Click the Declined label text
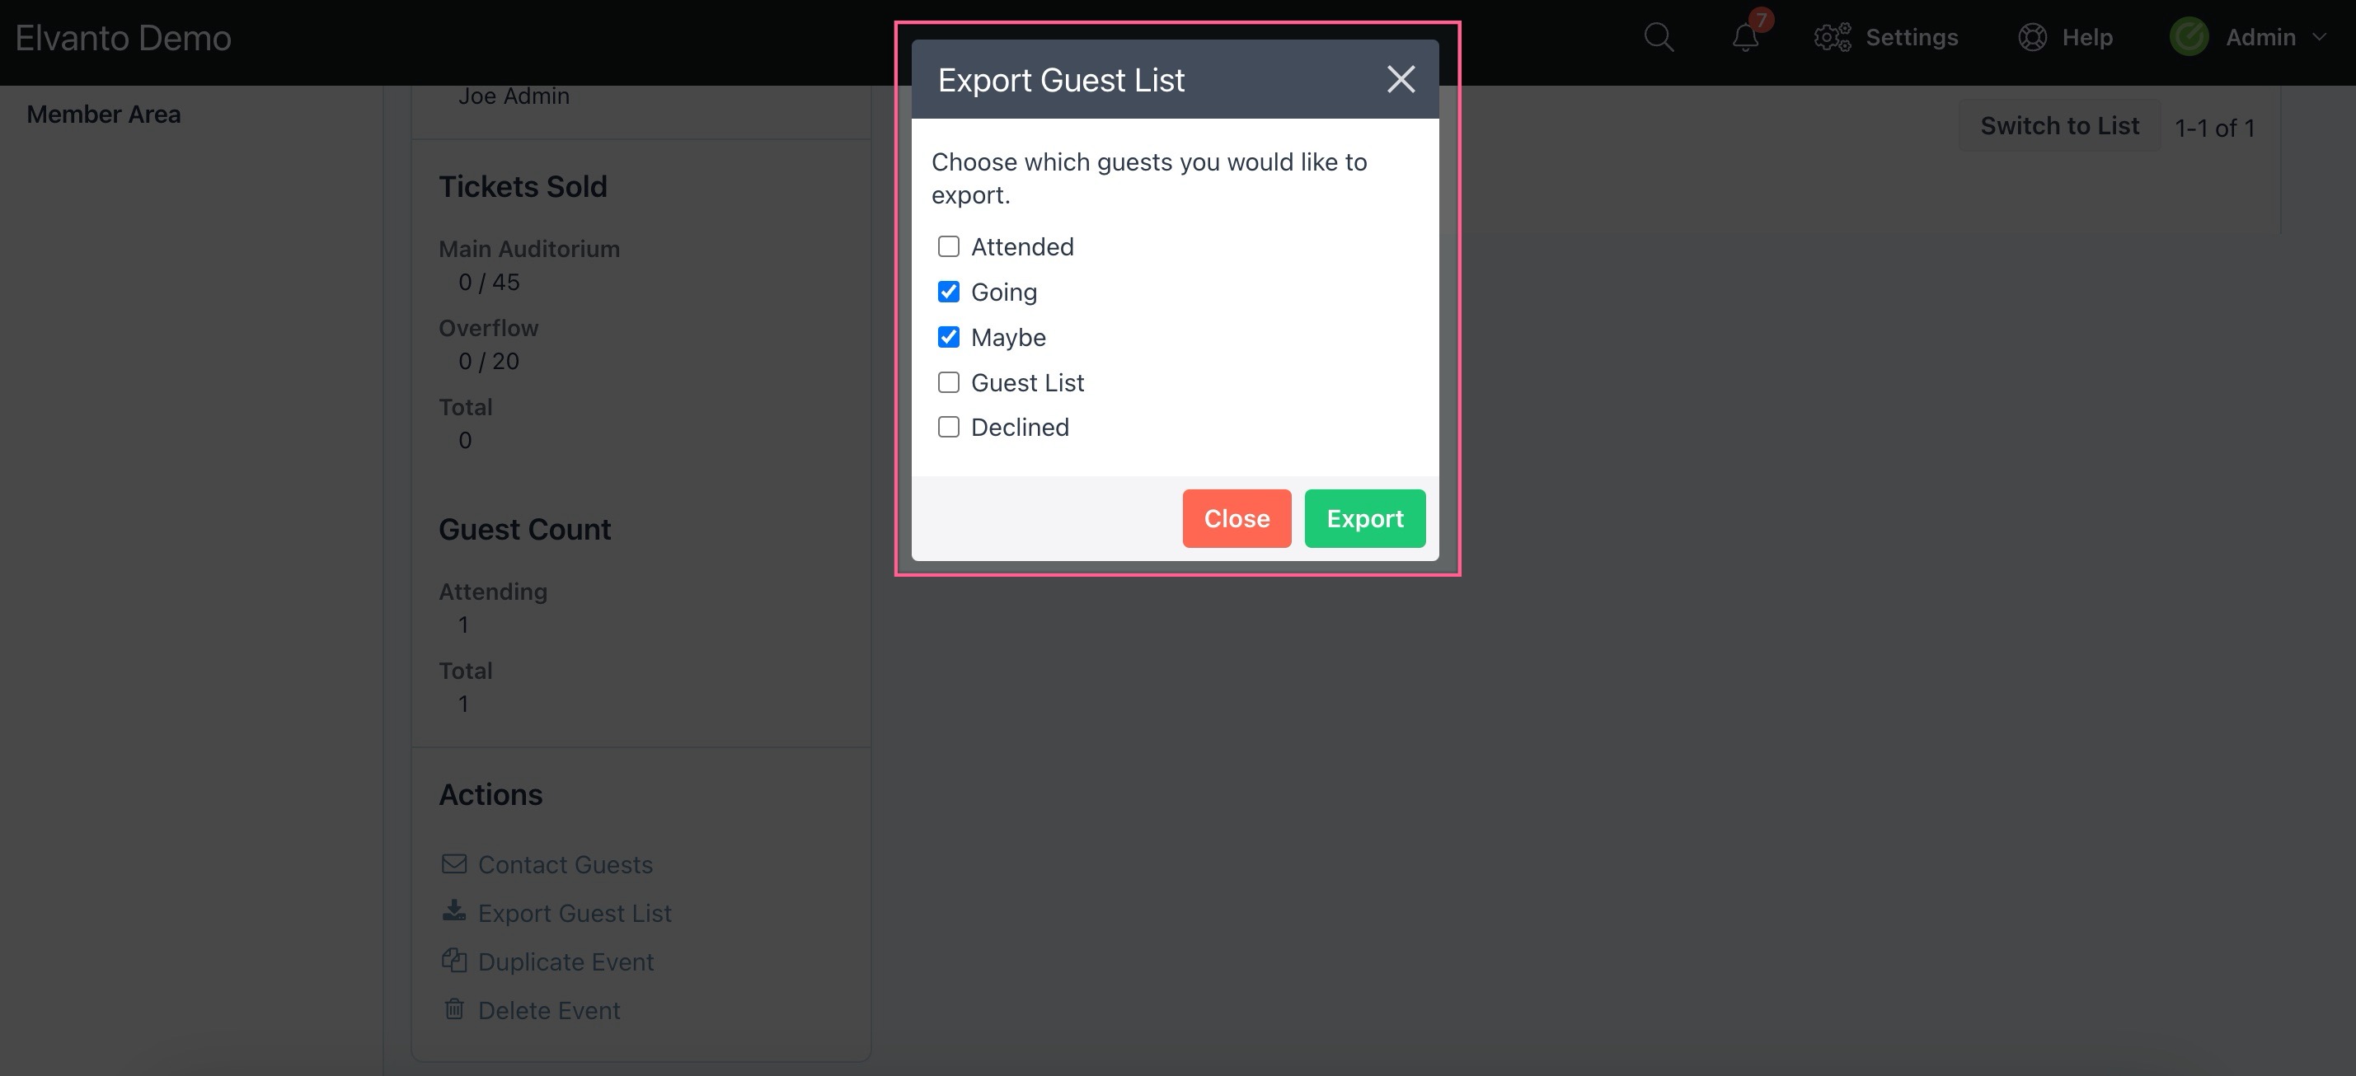The height and width of the screenshot is (1076, 2356). 1019,427
